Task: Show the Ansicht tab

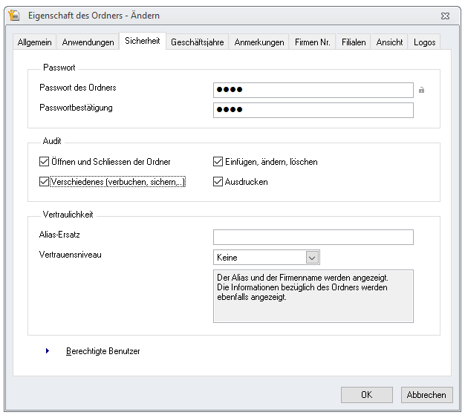Action: coord(389,42)
